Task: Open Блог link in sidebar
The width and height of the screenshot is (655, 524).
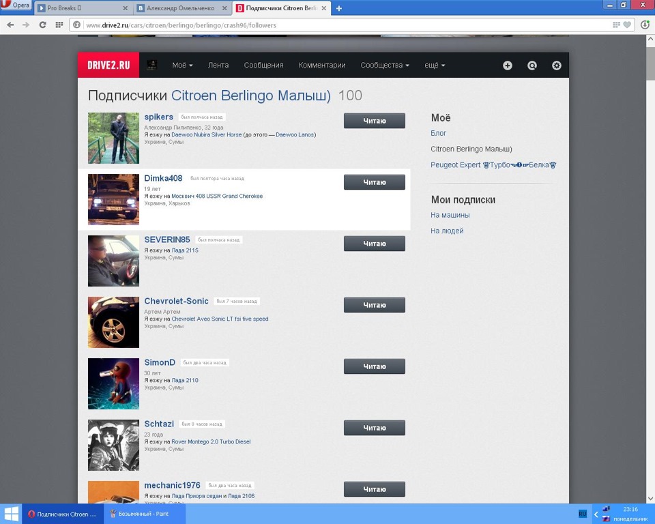Action: (x=438, y=133)
